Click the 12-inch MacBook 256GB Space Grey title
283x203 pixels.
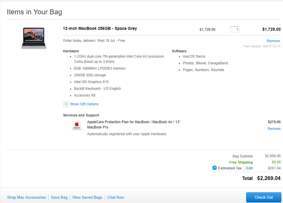coord(100,29)
